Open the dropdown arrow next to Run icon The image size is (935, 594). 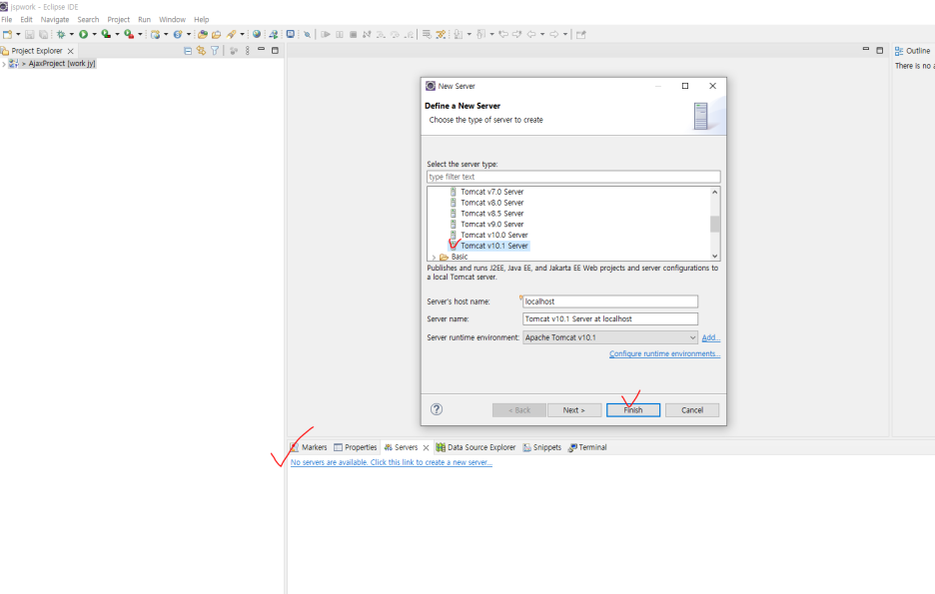coord(94,35)
